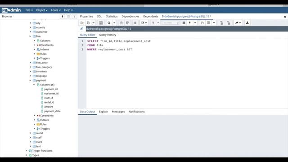
Task: Click the Delete trash icon in toolbar
Action: 135,23
